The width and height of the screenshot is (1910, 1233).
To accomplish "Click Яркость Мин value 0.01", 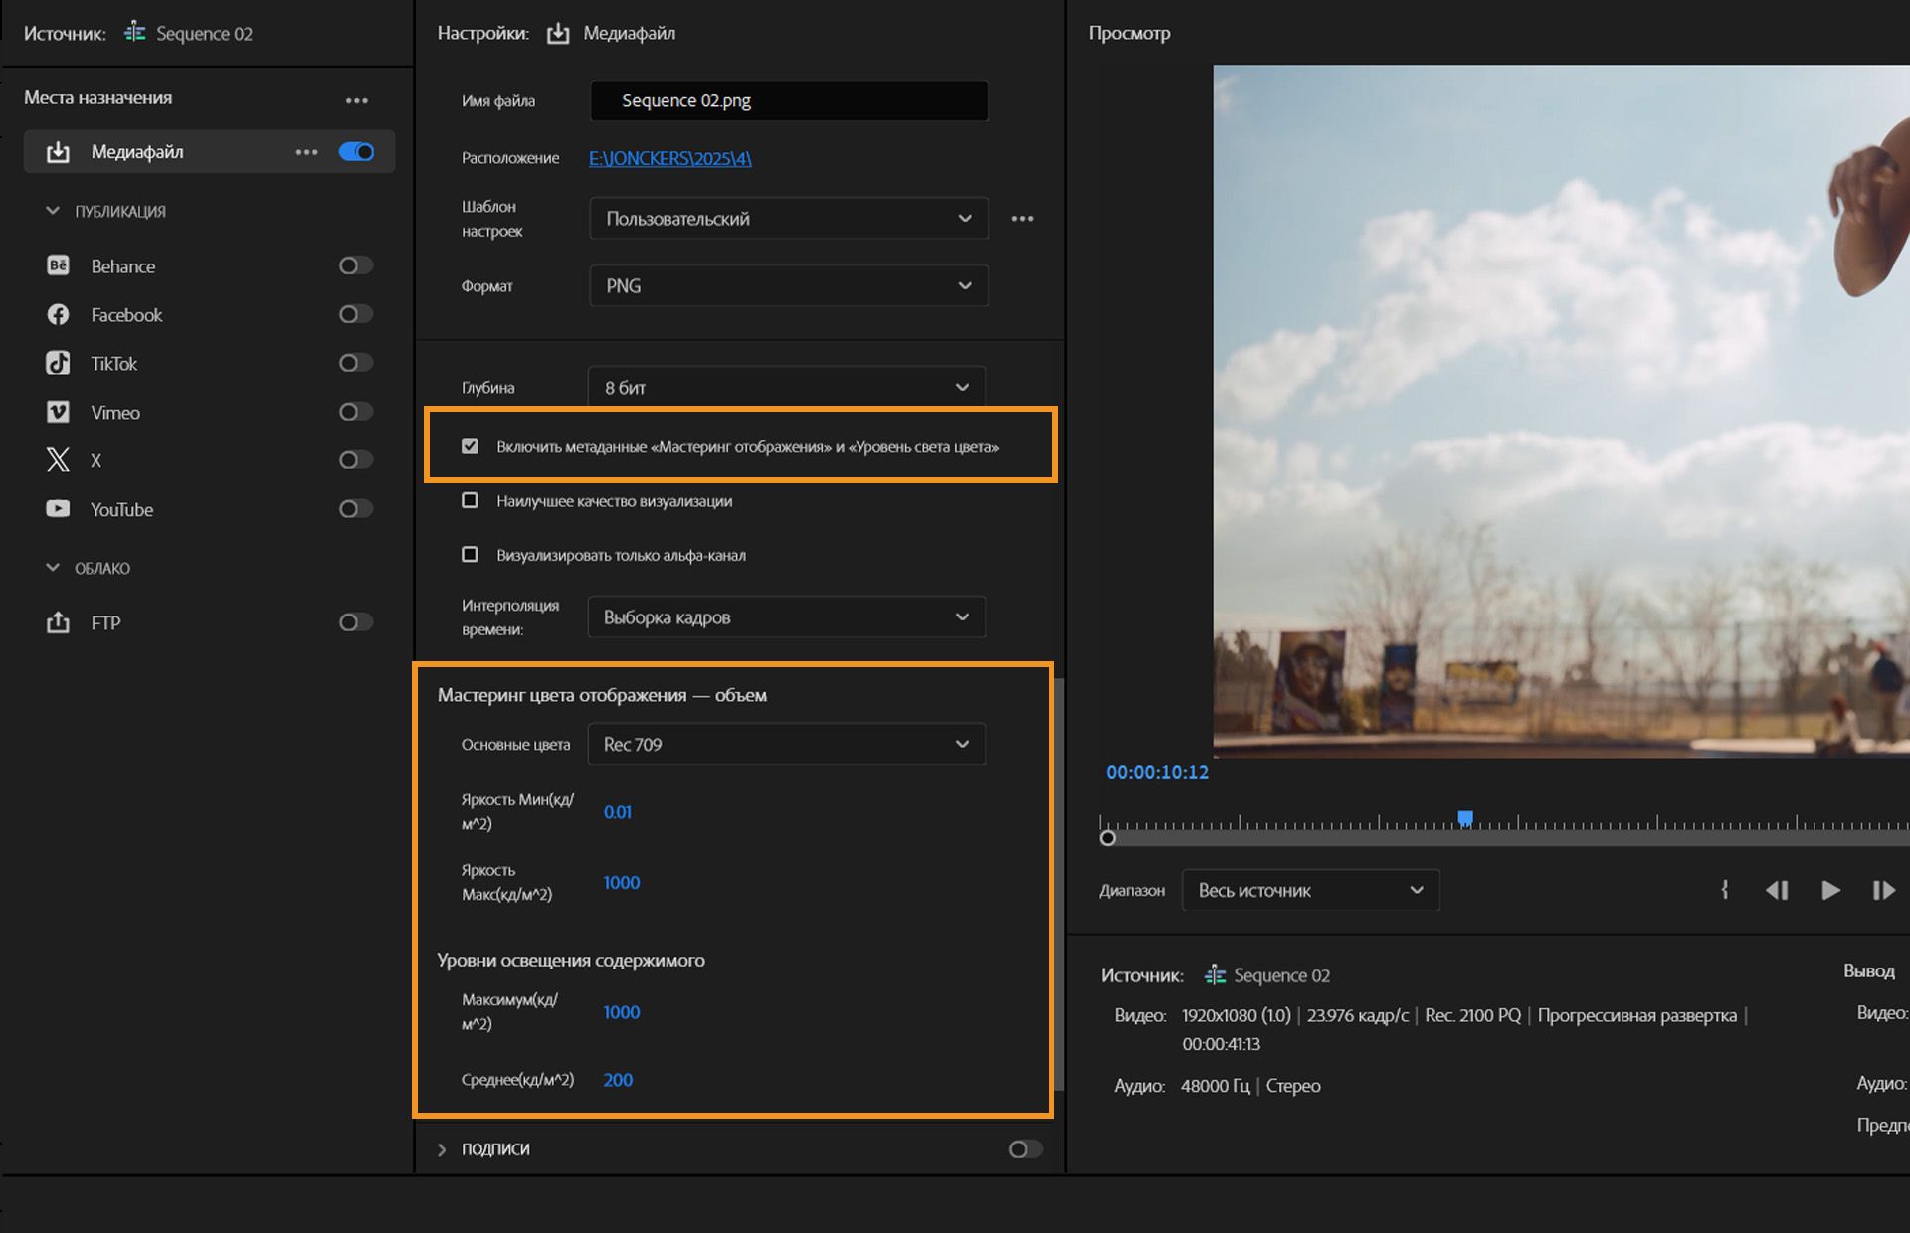I will (617, 812).
